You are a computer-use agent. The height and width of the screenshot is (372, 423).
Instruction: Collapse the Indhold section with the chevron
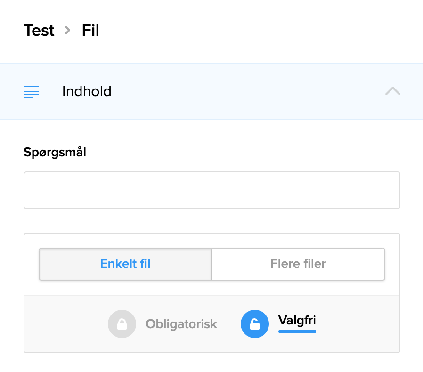coord(392,91)
